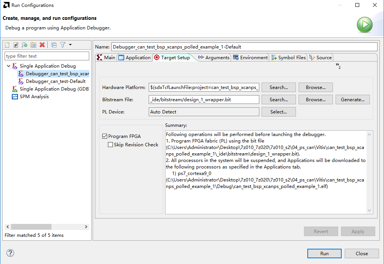Click the tree horizontal scrollbar right arrow
The width and height of the screenshot is (384, 264).
point(86,227)
